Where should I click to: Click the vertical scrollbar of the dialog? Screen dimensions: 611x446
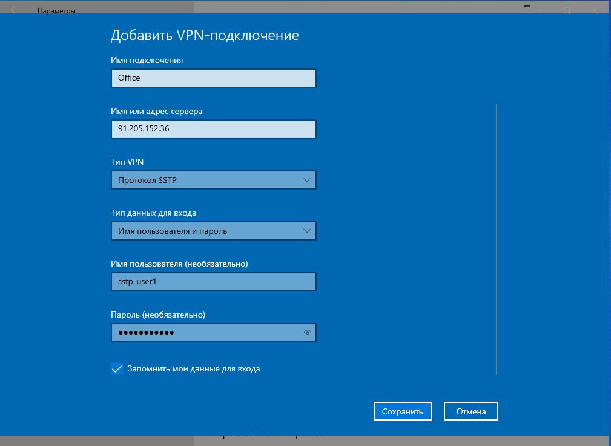[497, 239]
